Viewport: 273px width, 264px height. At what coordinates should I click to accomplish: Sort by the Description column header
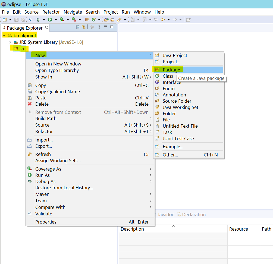click(x=173, y=229)
